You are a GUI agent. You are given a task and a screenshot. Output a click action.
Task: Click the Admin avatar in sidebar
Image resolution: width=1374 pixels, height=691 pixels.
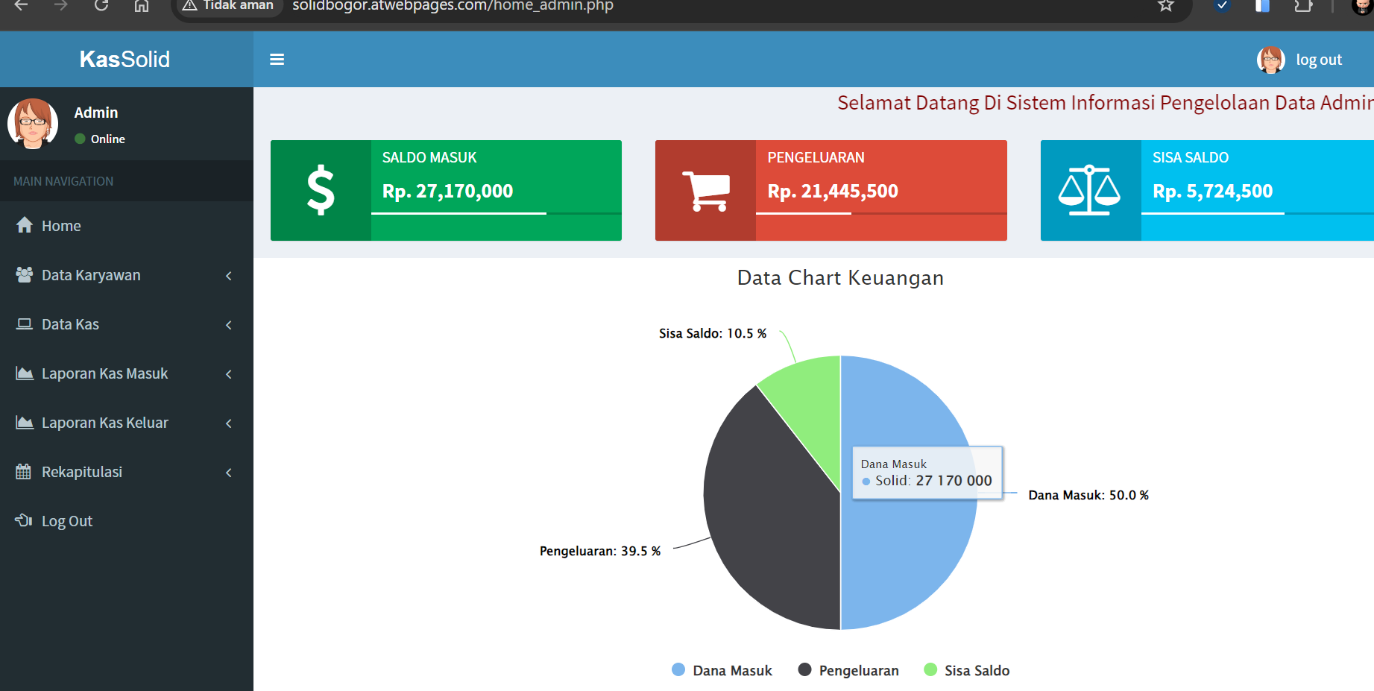pos(33,123)
